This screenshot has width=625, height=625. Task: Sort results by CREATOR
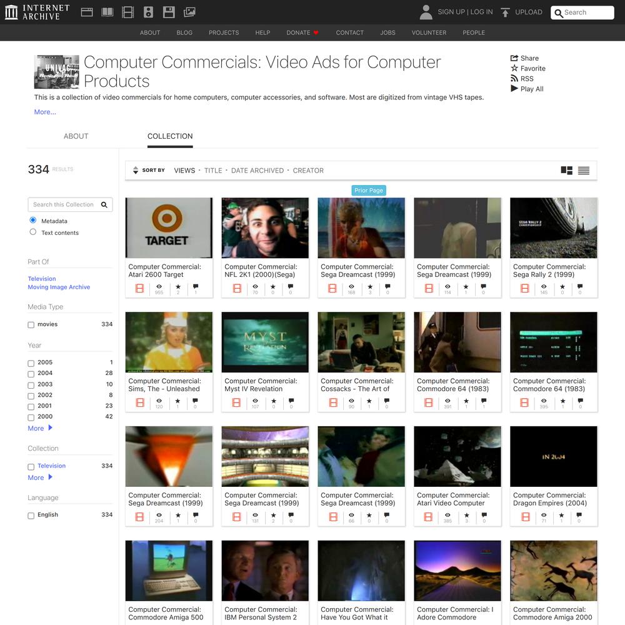pyautogui.click(x=308, y=171)
